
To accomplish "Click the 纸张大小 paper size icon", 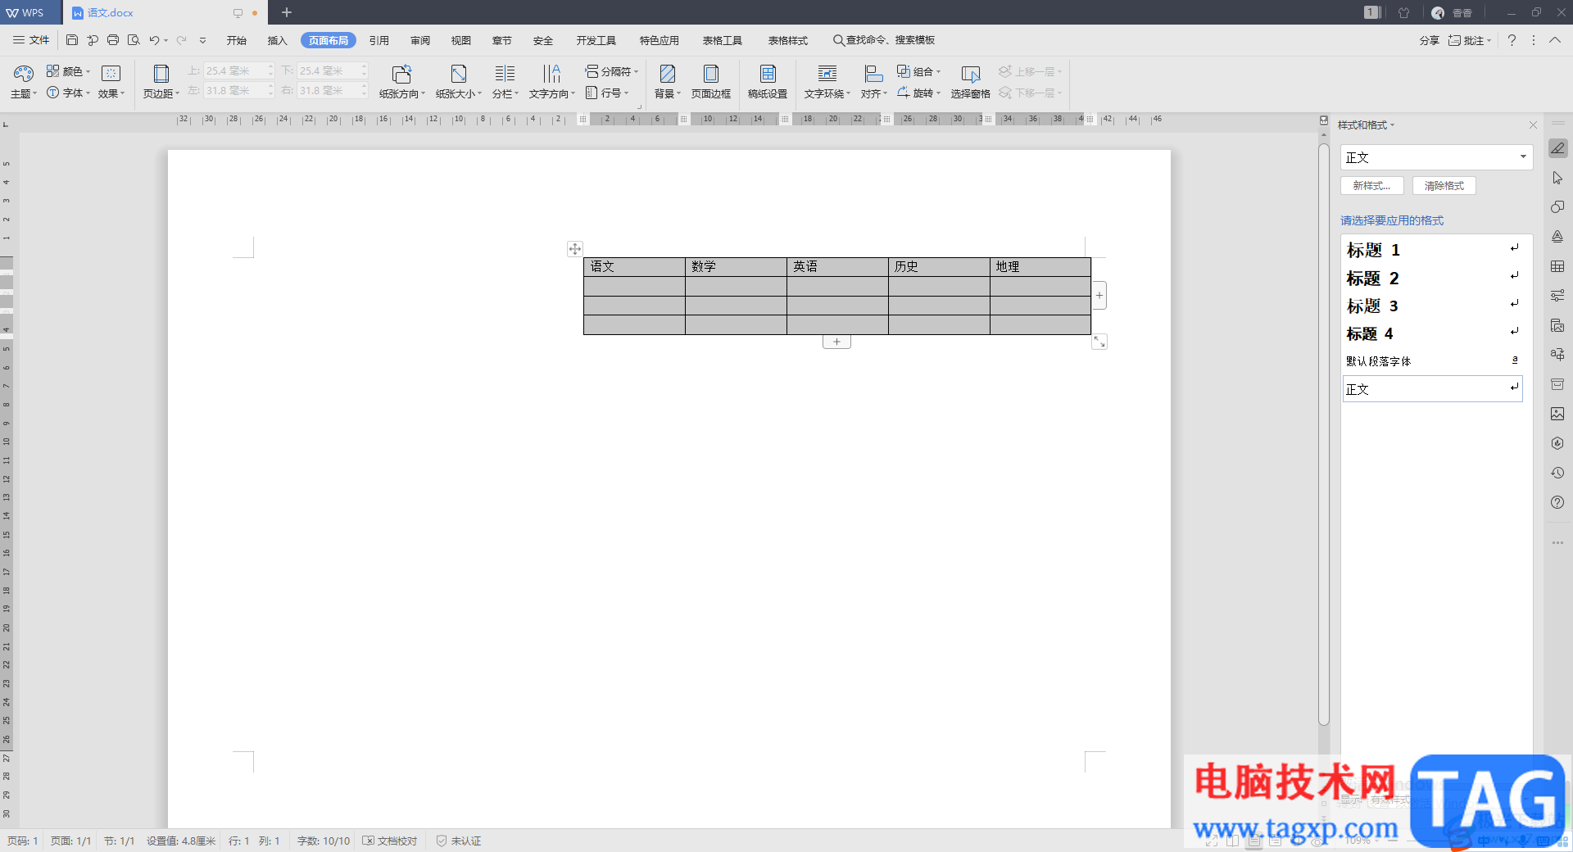I will (459, 75).
